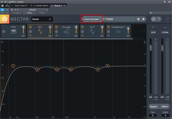172x119 pixels.
Task: Open the 3 - Nectar 3 tab dropdown arrow
Action: pyautogui.click(x=64, y=5)
